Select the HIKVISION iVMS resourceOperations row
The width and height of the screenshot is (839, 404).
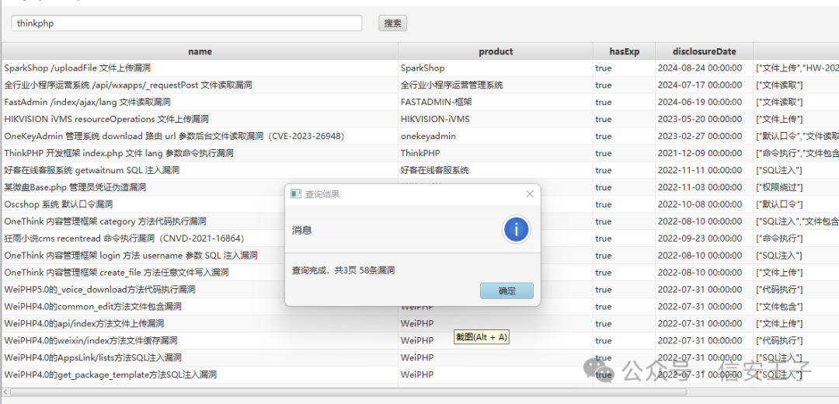point(420,120)
